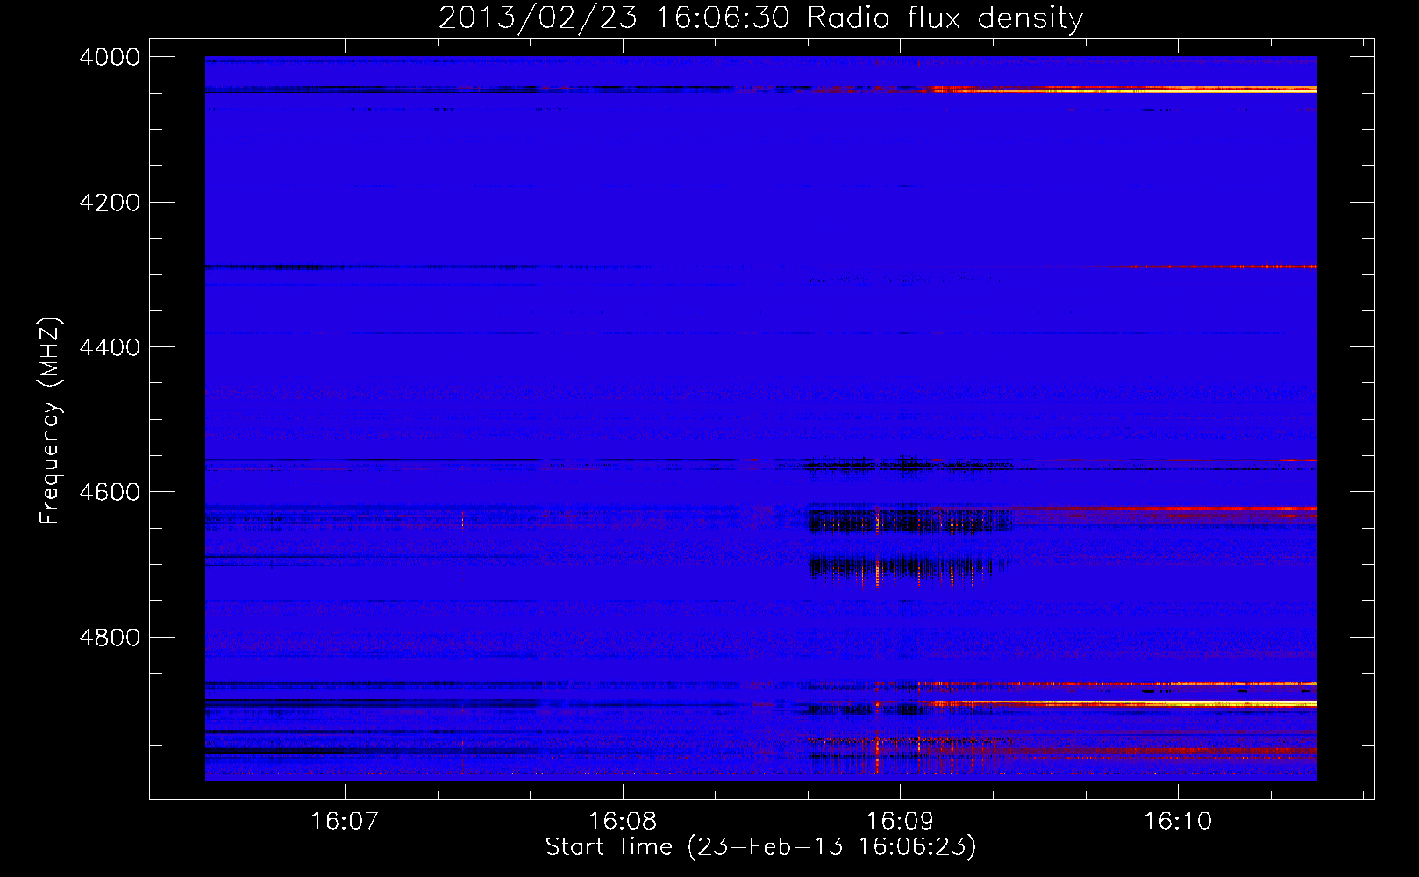Screen dimensions: 1419x877
Task: Click the '16:08' time tick label
Action: point(623,821)
